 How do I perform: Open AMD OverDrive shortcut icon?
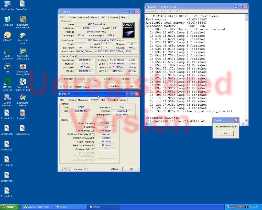pyautogui.click(x=7, y=54)
